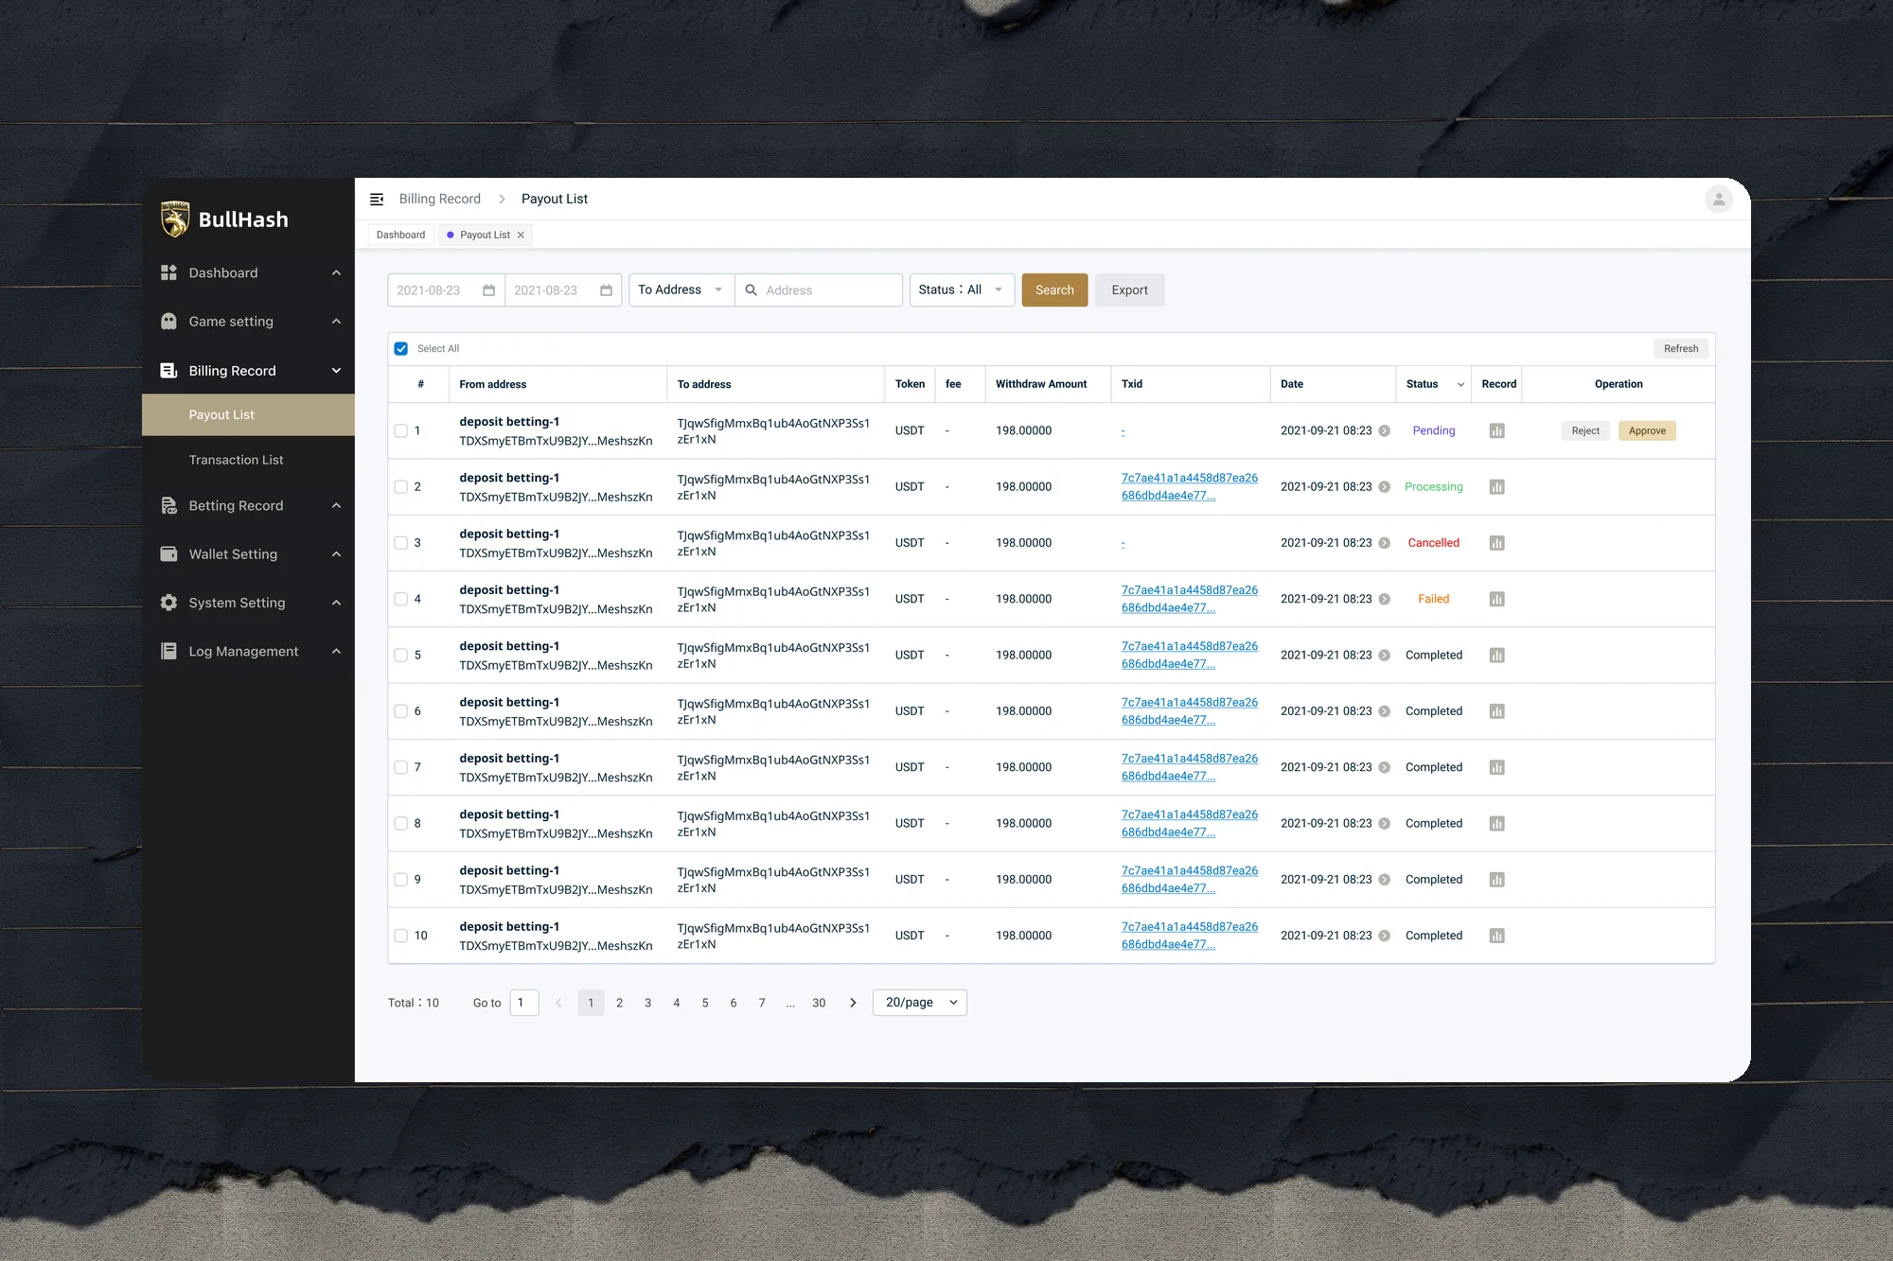Image resolution: width=1893 pixels, height=1261 pixels.
Task: Switch to the Dashboard tab
Action: pyautogui.click(x=400, y=235)
